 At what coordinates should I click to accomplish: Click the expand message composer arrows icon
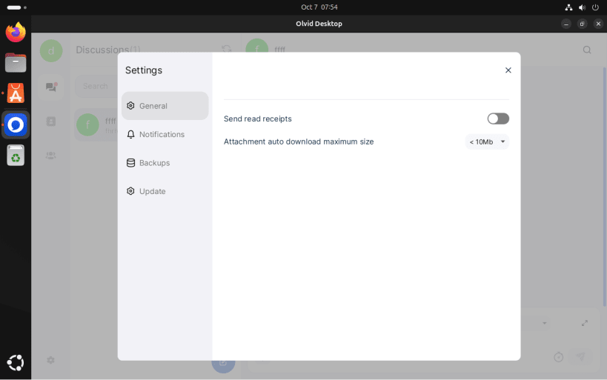pyautogui.click(x=585, y=323)
